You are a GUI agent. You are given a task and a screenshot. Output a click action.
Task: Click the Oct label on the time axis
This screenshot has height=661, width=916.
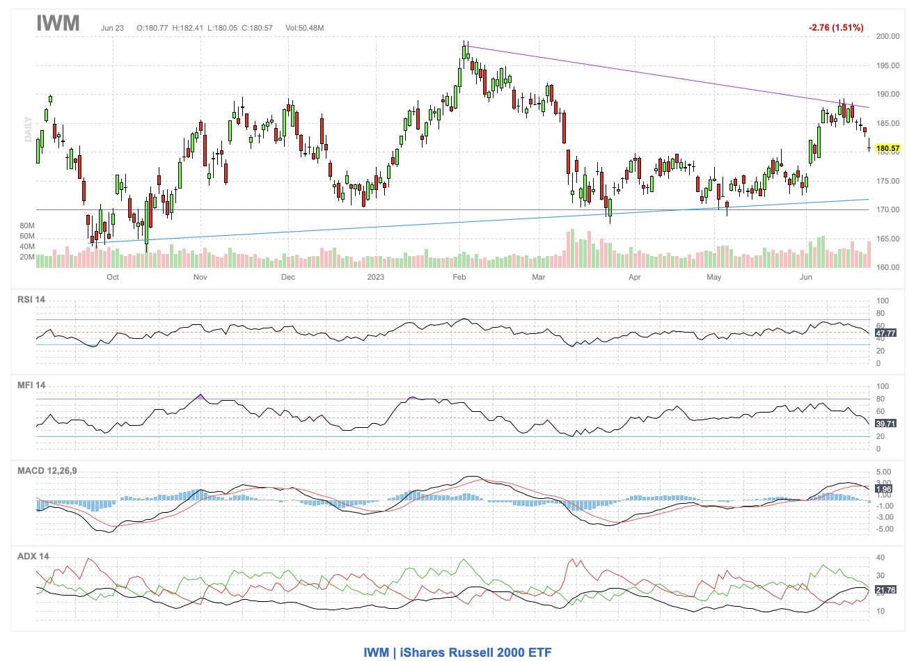coord(113,277)
